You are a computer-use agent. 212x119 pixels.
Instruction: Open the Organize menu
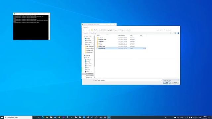pos(86,33)
